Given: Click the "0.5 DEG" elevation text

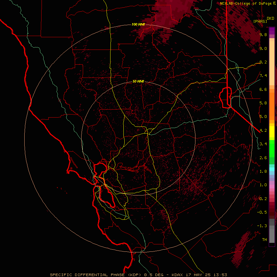Looking at the screenshot, I should (154, 275).
